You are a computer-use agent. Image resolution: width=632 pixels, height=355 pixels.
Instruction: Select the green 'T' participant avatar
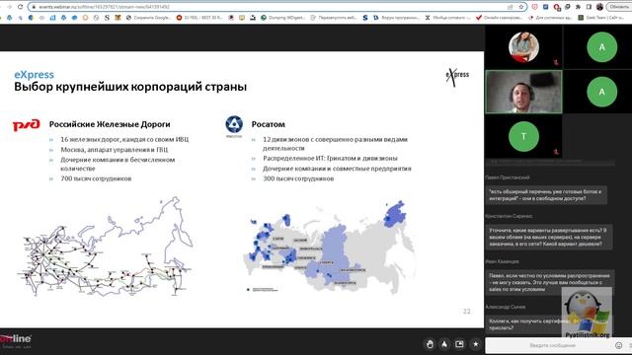(523, 136)
